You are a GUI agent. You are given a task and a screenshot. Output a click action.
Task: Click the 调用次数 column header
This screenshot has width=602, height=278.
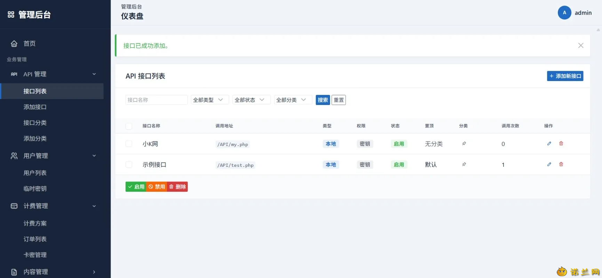[x=510, y=126]
